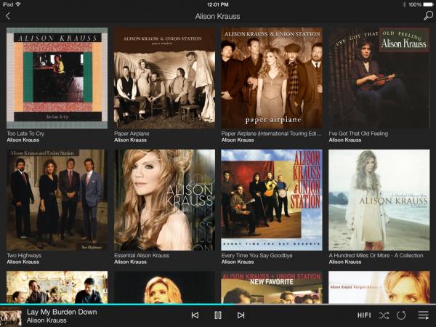Image resolution: width=436 pixels, height=327 pixels.
Task: Click 'Lay My Burden Down' now playing title
Action: tap(62, 312)
